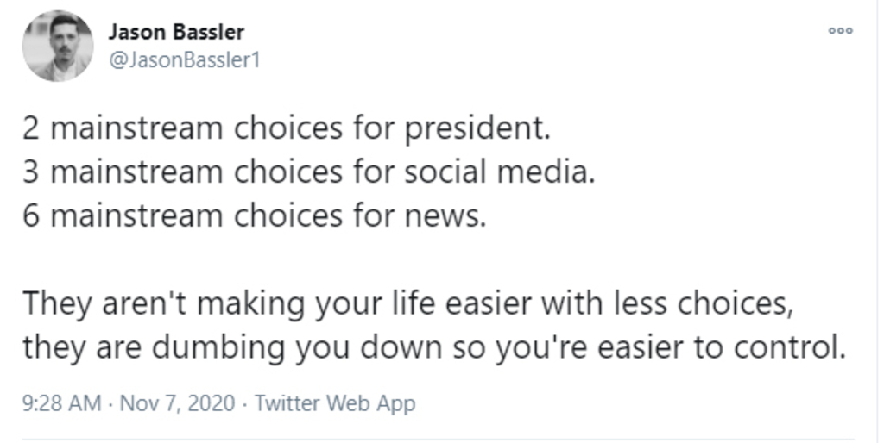The width and height of the screenshot is (884, 443).
Task: Click the number 3 starting the second line
Action: click(32, 173)
